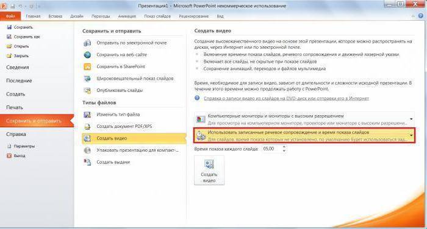Viewport: 427px width, 229px height.
Task: Click the Save As icon
Action: [9, 37]
